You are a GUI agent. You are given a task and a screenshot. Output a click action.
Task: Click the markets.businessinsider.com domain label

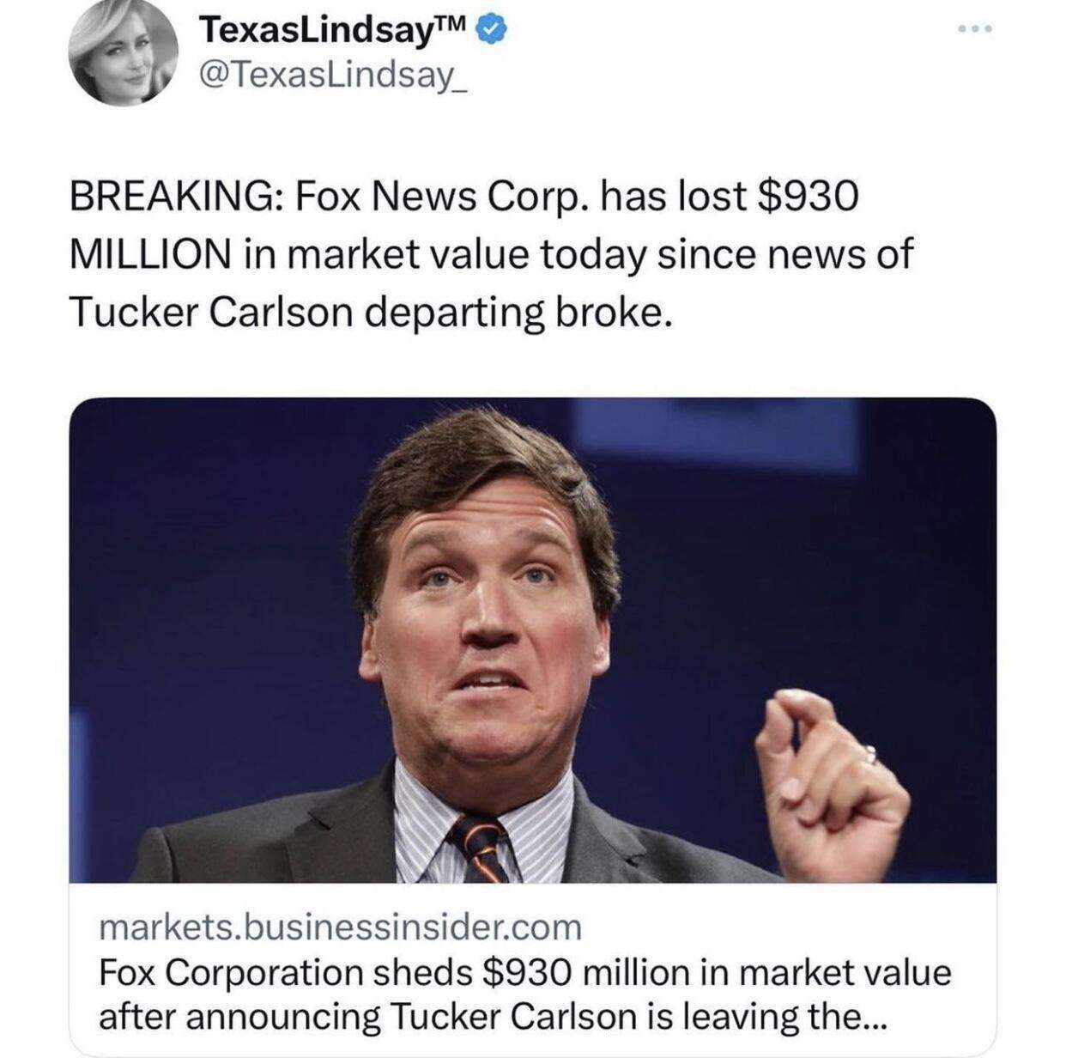tap(341, 927)
